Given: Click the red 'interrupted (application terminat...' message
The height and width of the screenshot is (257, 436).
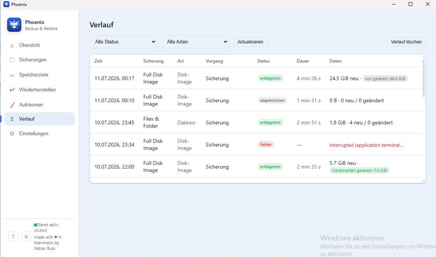Looking at the screenshot, I should [366, 145].
